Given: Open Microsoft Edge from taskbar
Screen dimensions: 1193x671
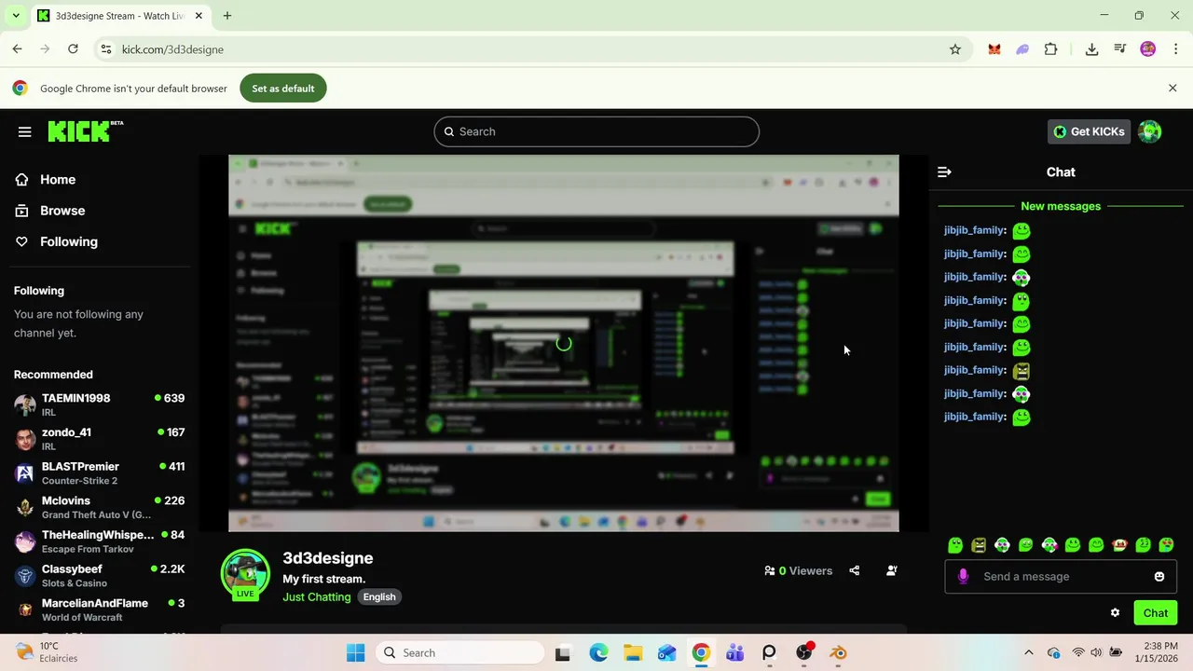Looking at the screenshot, I should click(x=598, y=653).
